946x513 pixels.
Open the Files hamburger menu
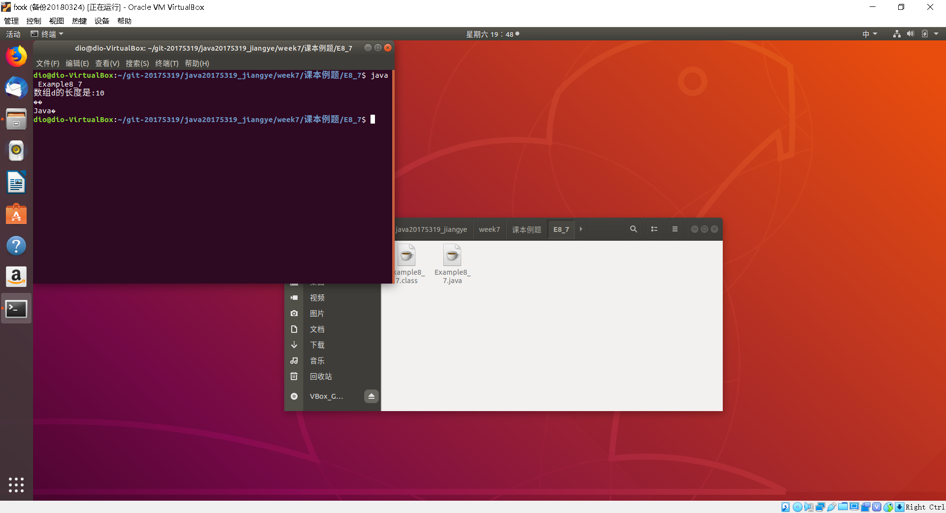click(675, 229)
